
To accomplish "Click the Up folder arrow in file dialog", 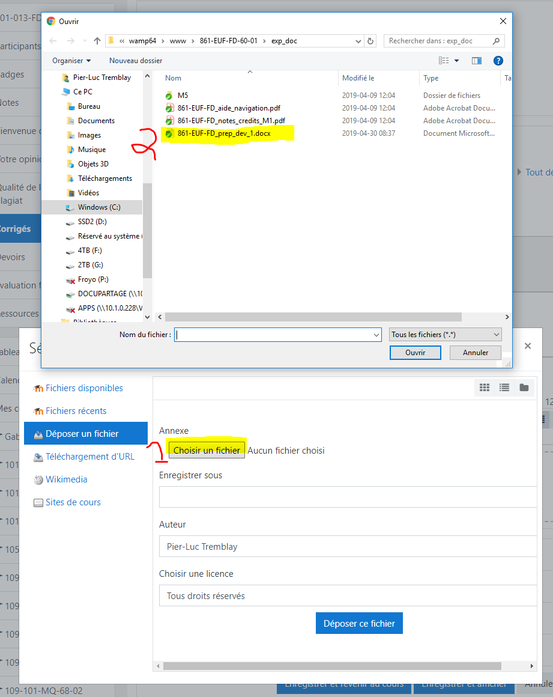I will point(97,41).
